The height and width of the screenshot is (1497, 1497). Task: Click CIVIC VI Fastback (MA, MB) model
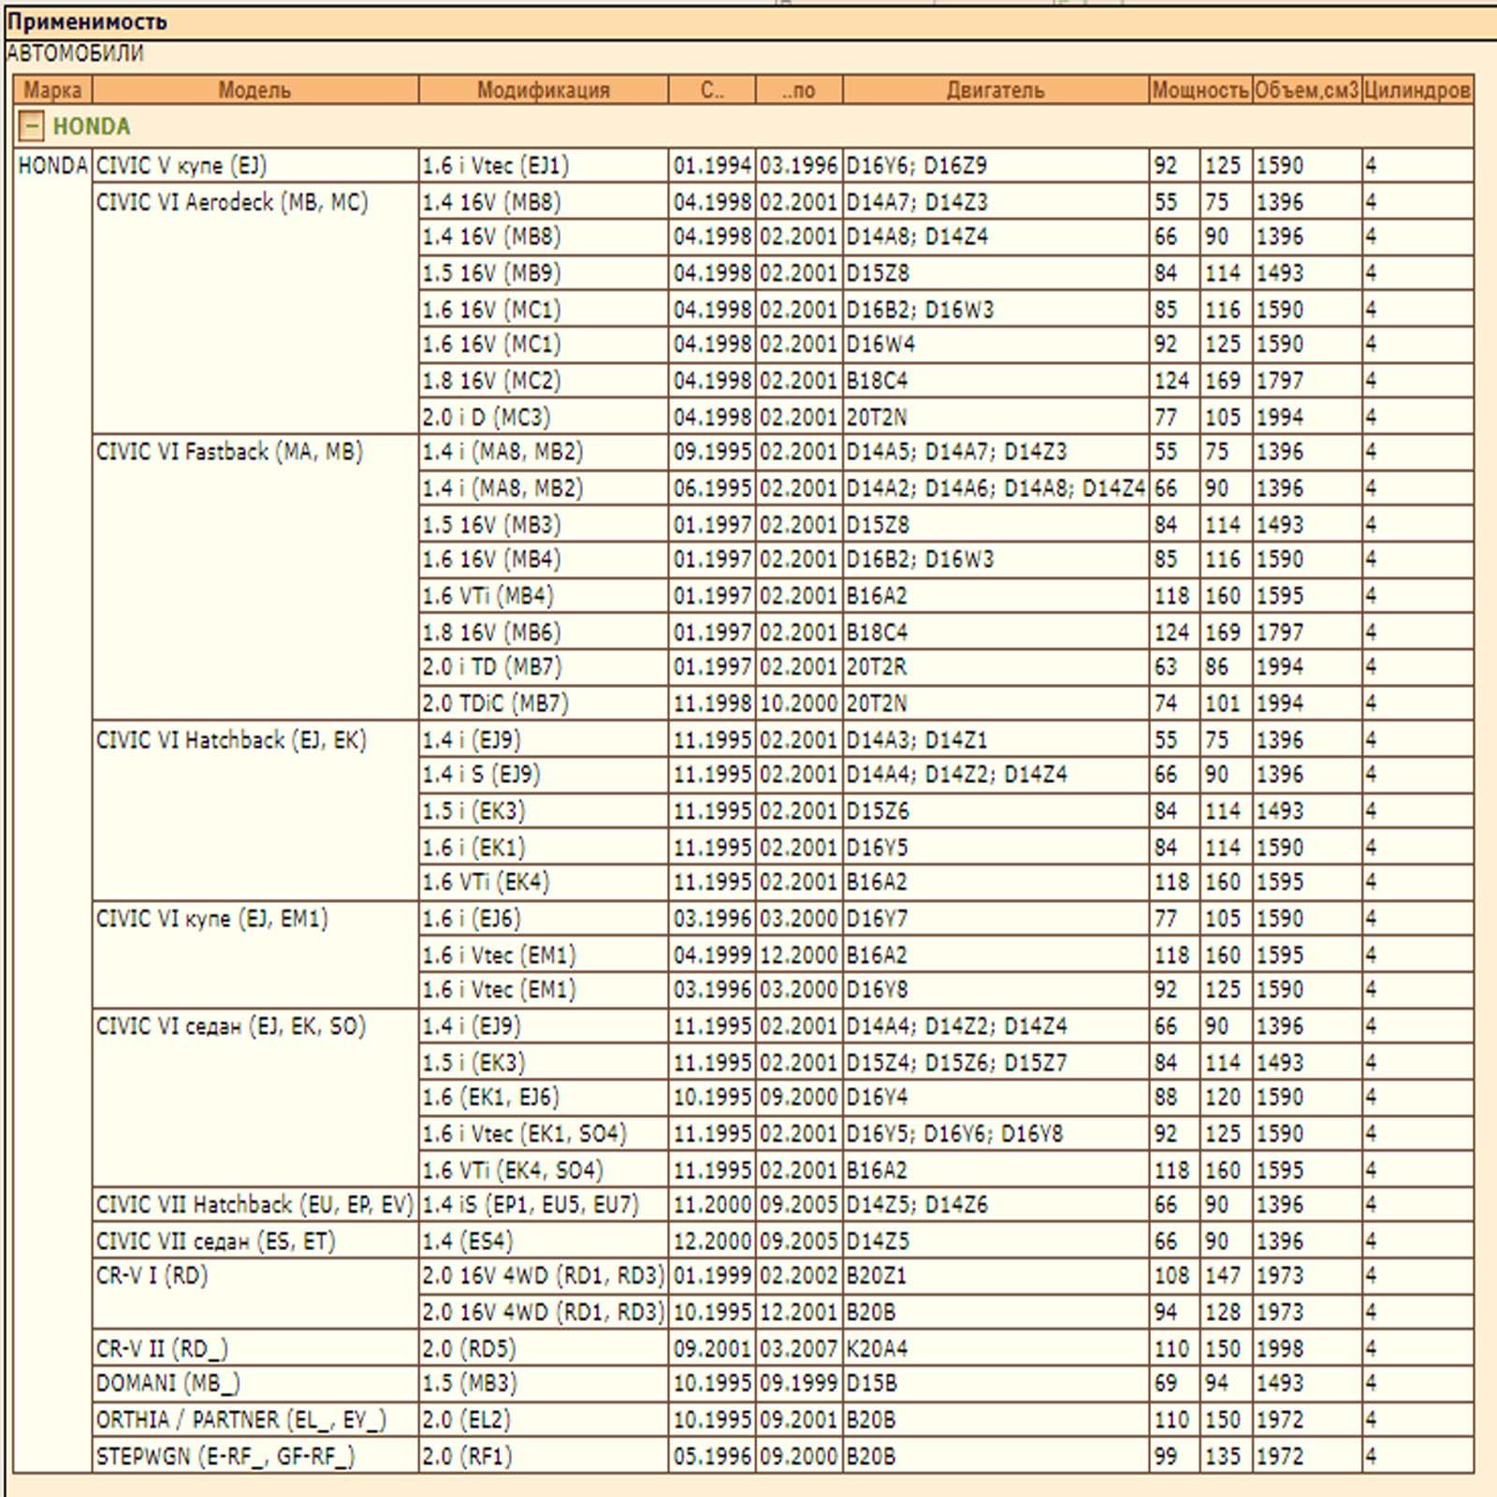pyautogui.click(x=229, y=452)
